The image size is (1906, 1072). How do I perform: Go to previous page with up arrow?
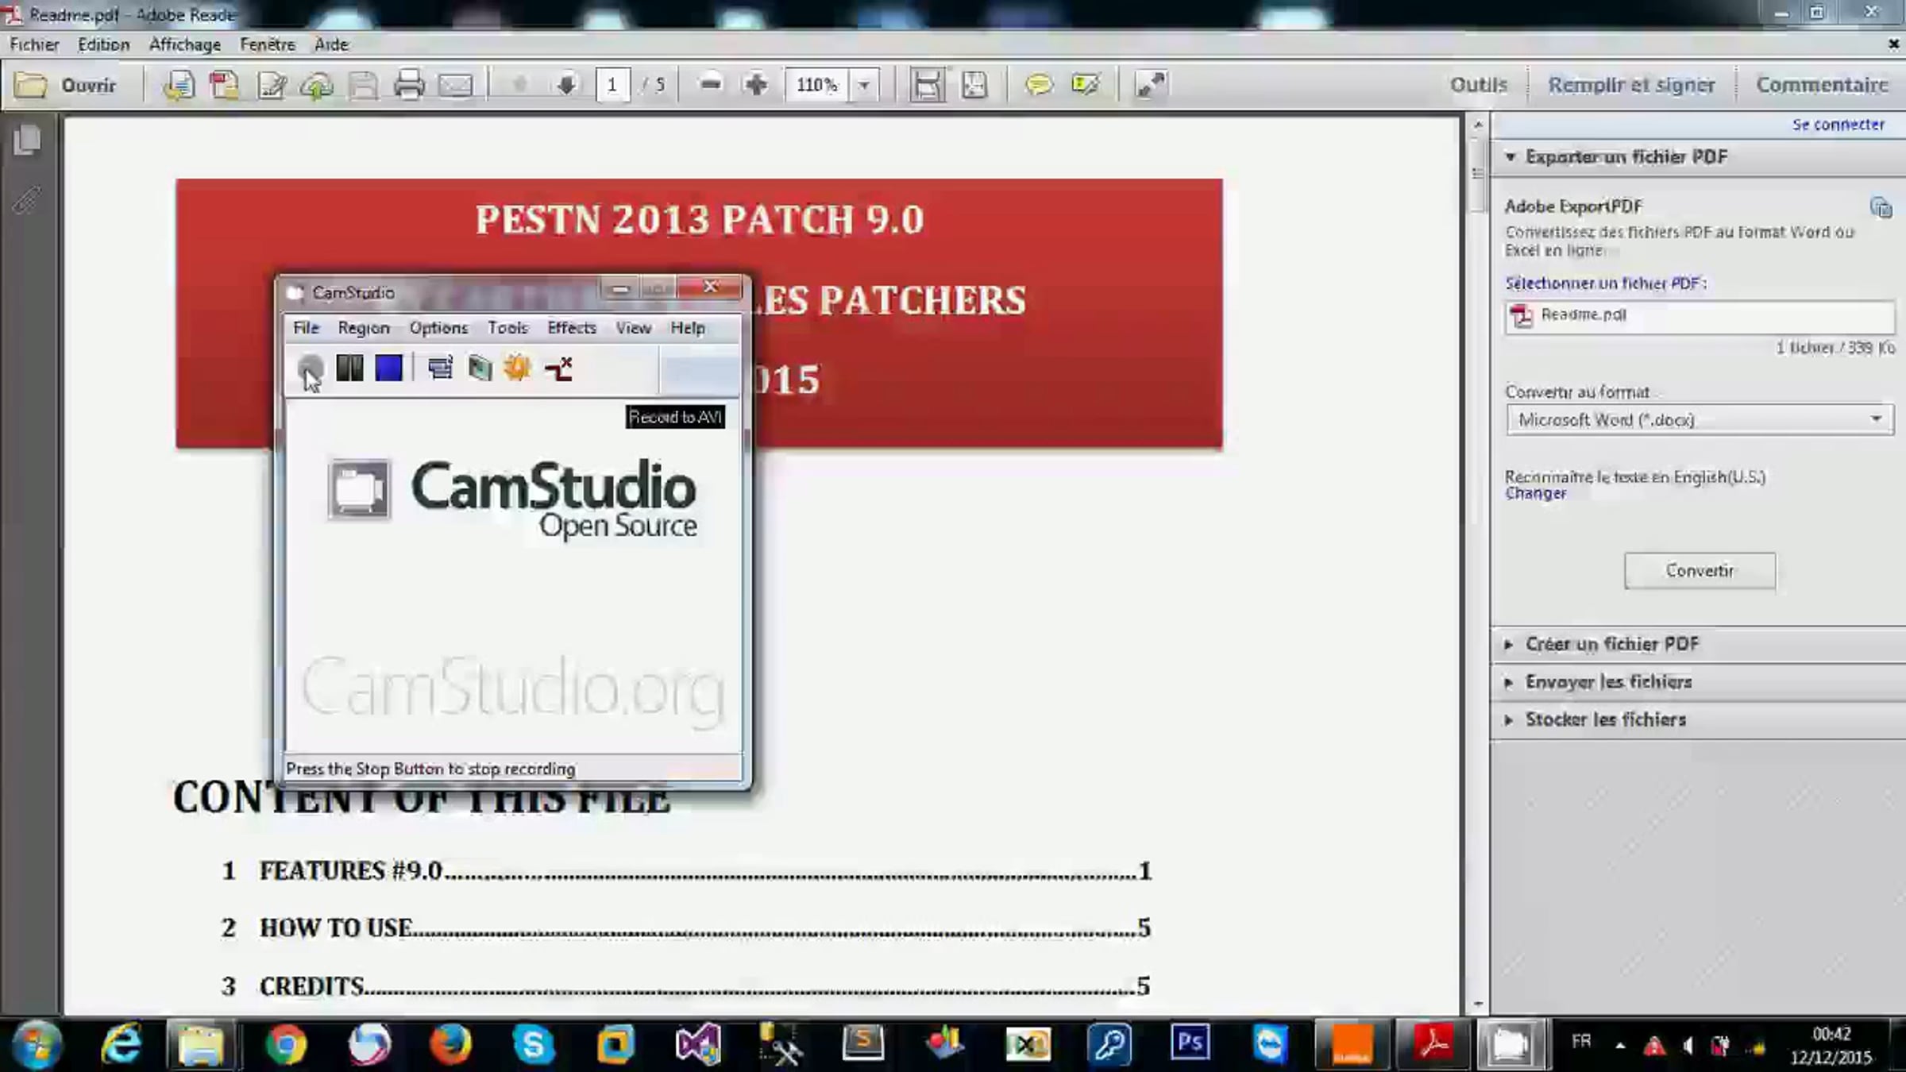click(520, 85)
